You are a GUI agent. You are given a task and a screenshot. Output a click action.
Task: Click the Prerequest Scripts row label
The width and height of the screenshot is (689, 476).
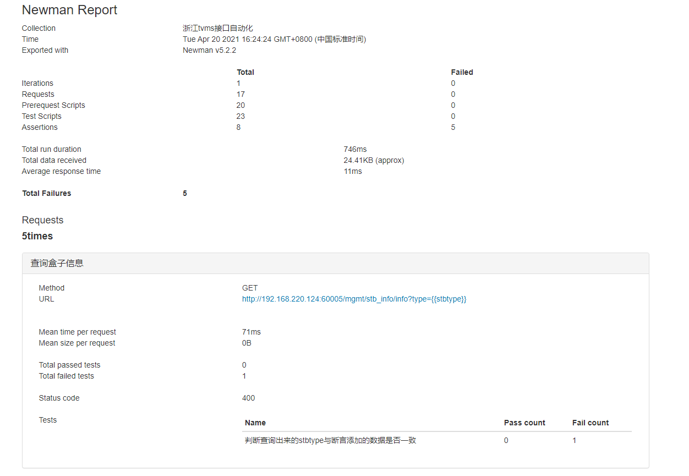tap(53, 105)
